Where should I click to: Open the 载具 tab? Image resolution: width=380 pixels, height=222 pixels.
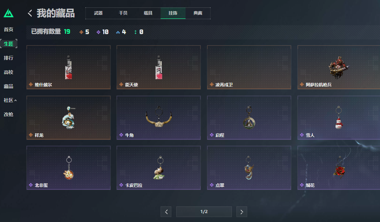[148, 13]
